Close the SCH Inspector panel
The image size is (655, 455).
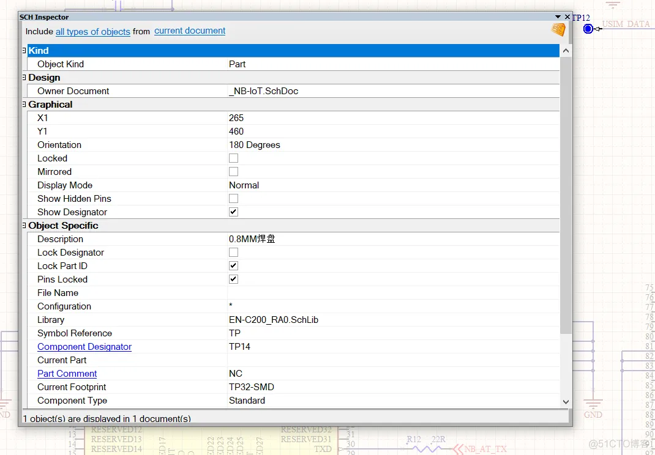pos(567,17)
